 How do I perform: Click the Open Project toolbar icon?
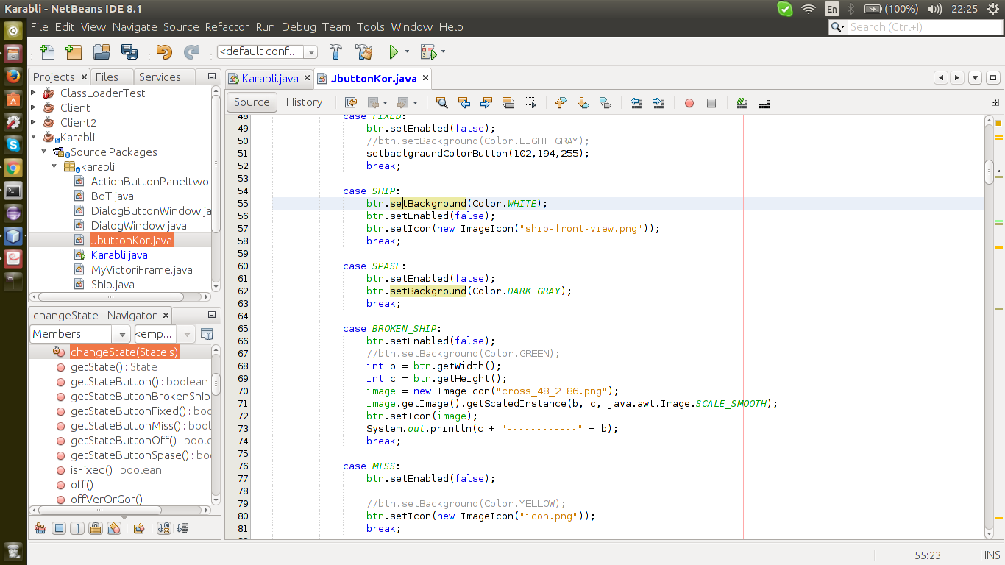(102, 52)
